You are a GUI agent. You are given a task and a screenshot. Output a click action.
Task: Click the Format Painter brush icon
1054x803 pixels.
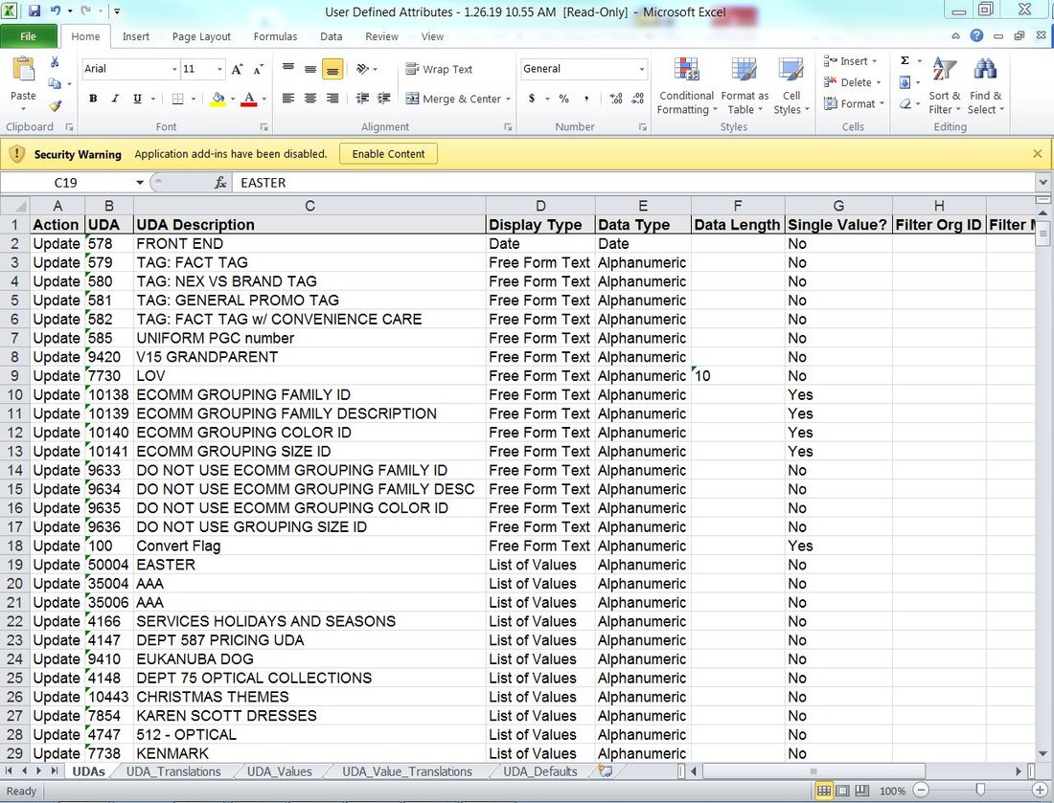click(55, 105)
